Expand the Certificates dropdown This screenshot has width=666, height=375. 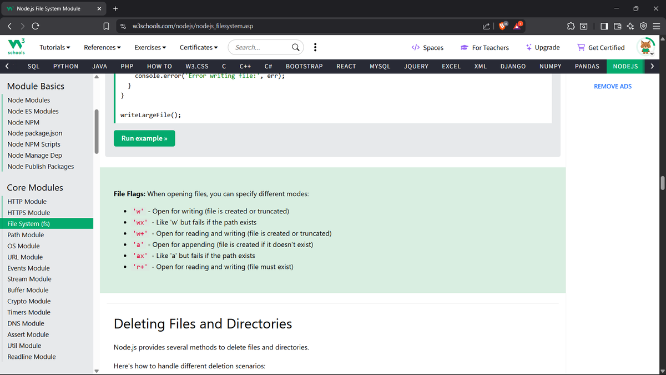point(199,47)
